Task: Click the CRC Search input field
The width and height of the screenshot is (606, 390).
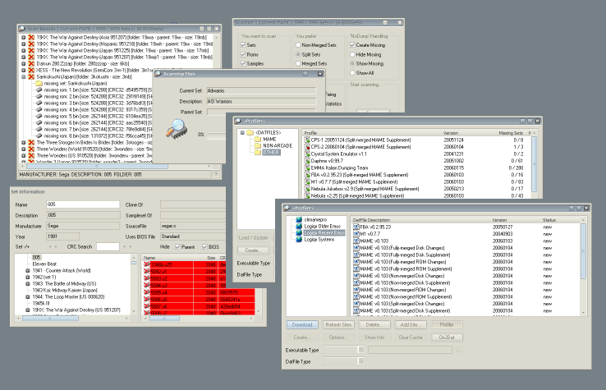Action: (108, 246)
